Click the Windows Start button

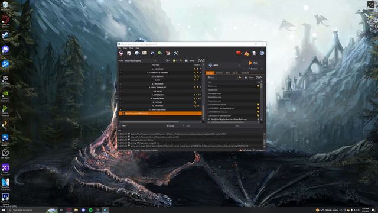(4, 210)
